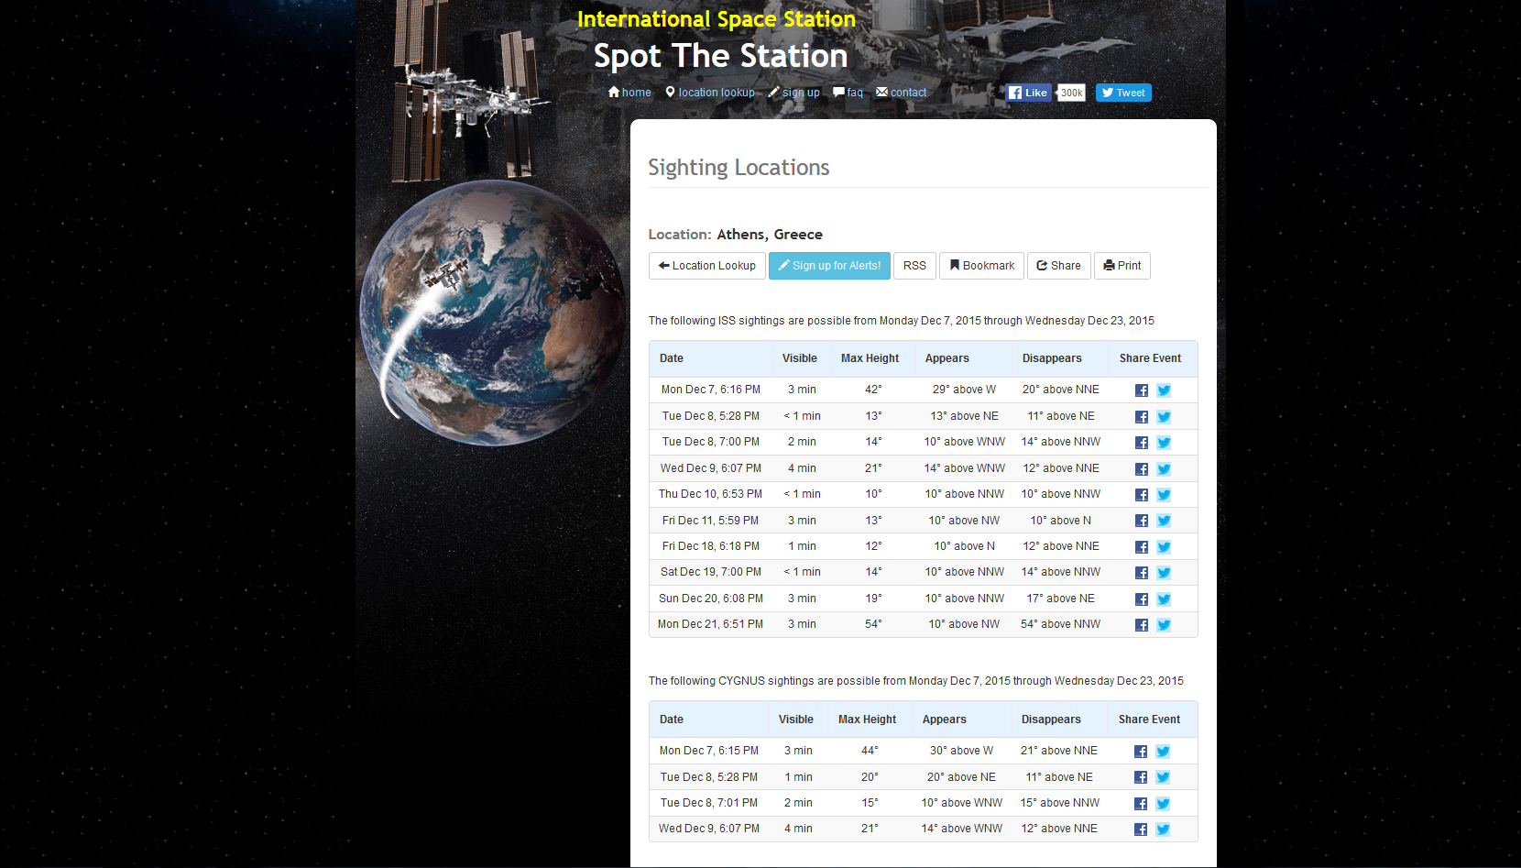Share Fri Dec 11, 5:59 PM sighting on Facebook
This screenshot has width=1521, height=868.
(x=1142, y=521)
